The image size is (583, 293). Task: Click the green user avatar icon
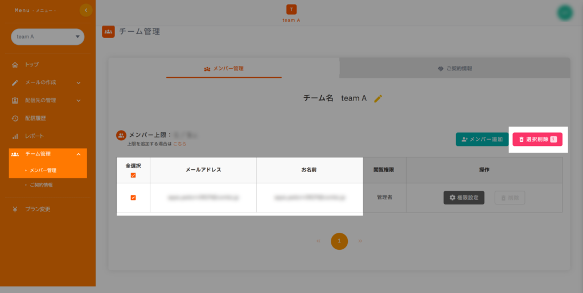[565, 12]
